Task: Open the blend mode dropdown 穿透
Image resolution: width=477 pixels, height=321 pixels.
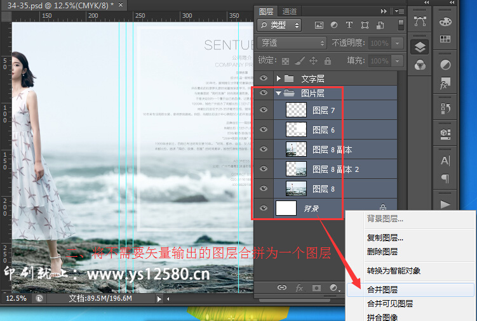Action: [x=292, y=43]
